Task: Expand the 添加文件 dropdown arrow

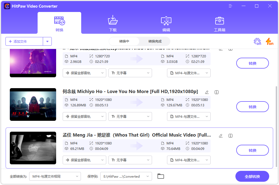Action: pyautogui.click(x=47, y=41)
